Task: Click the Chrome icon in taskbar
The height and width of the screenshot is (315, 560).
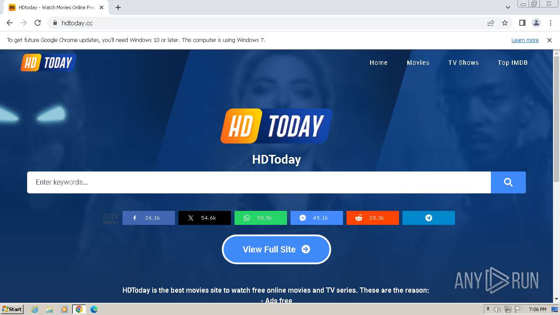Action: click(79, 309)
